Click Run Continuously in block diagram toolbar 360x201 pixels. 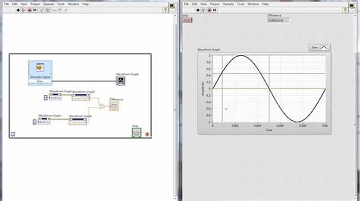coord(23,10)
